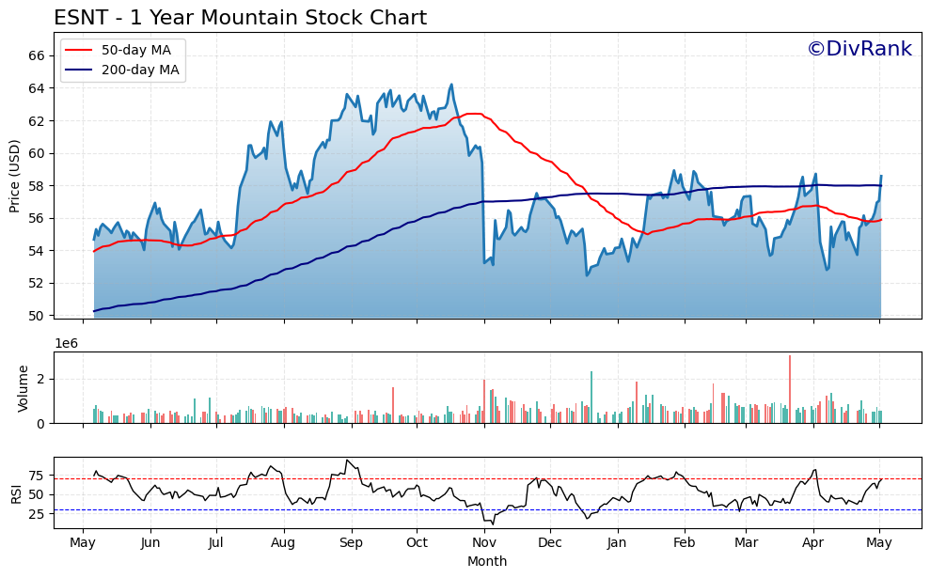Viewport: 930px width, 578px height.
Task: Click the "Price (USD)" axis label
Action: tap(15, 176)
